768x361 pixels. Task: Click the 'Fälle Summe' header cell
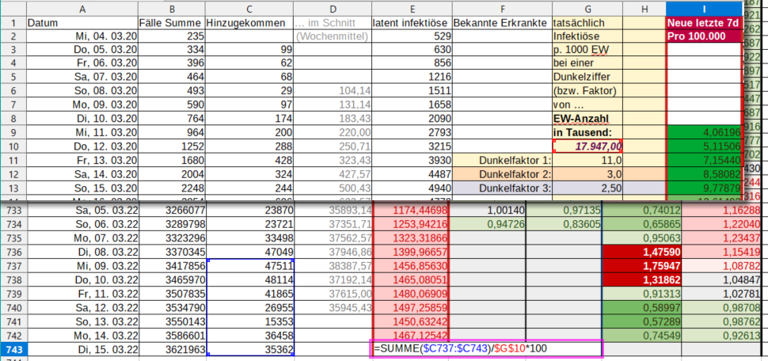click(172, 22)
